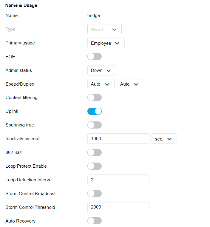The height and width of the screenshot is (227, 210).
Task: Turn on Content filtering switch
Action: (94, 98)
